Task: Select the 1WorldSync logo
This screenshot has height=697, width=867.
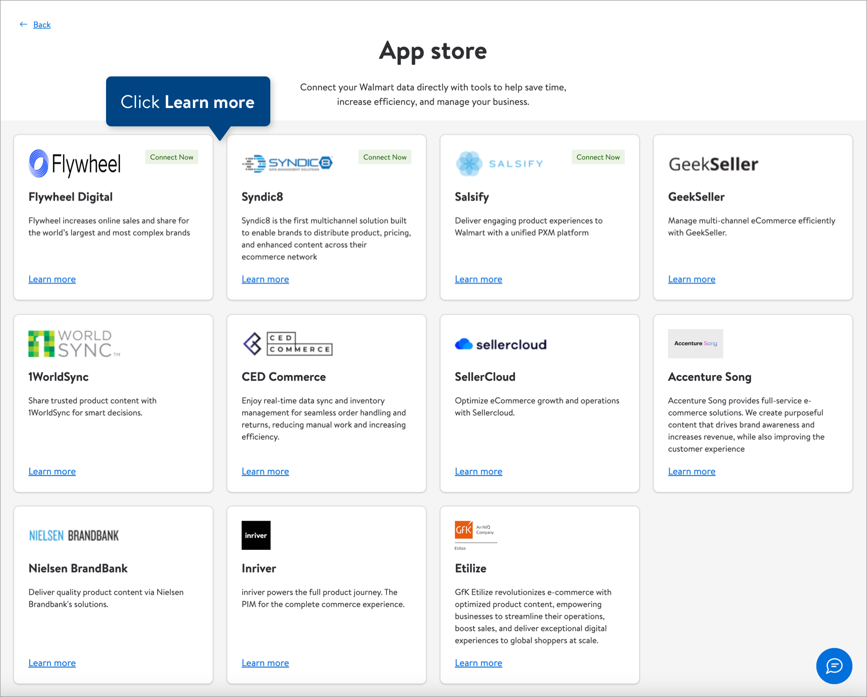Action: [73, 342]
